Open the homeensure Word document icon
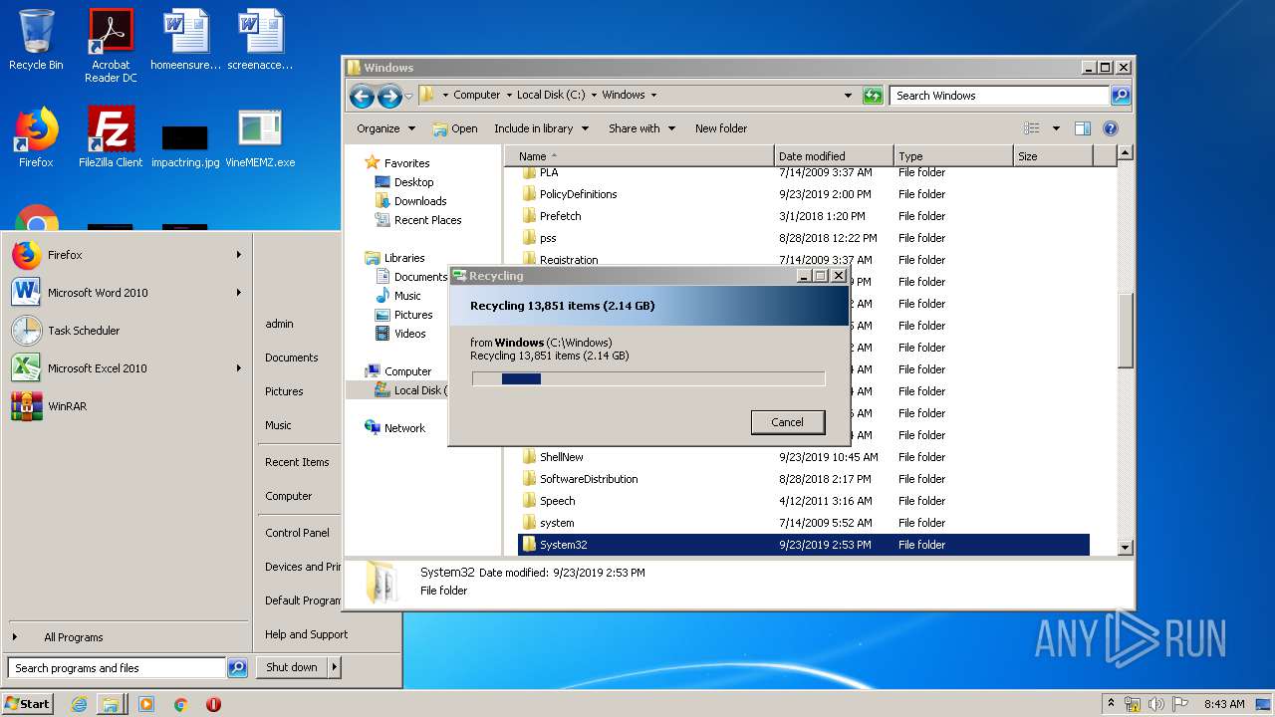The image size is (1275, 717). click(185, 40)
